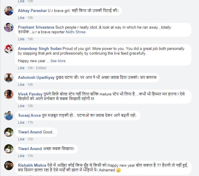This screenshot has height=176, width=199.
Task: Like Suraaj Arora's comment
Action: pos(21,123)
